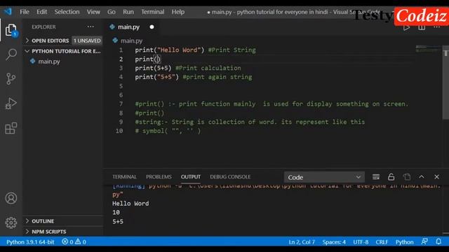Click Ln 2, Col 7 status entry
449x252 pixels.
[302, 241]
